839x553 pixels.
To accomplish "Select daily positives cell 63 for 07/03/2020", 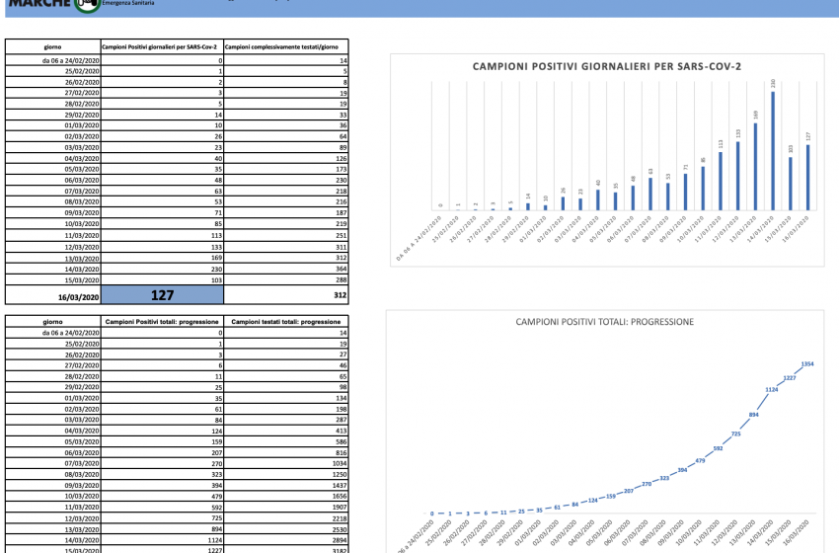I will 162,192.
